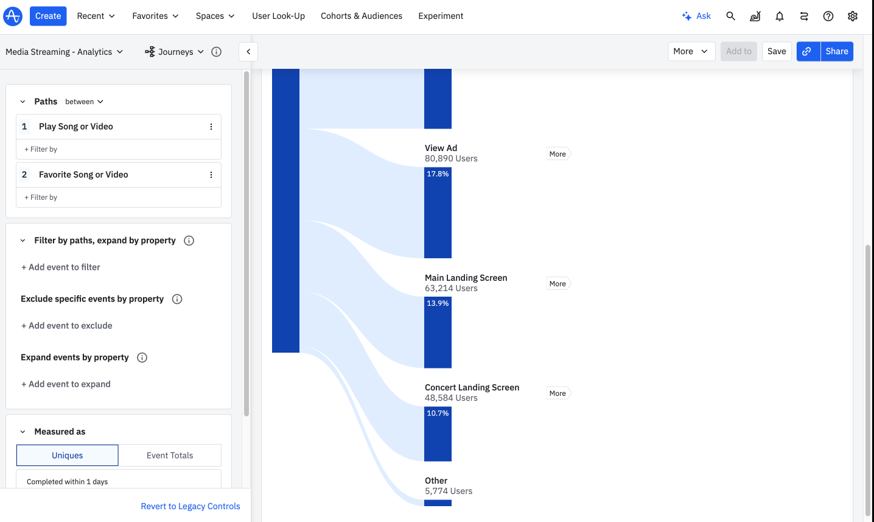Click the source Play Song or Video bar
This screenshot has width=874, height=522.
click(285, 211)
